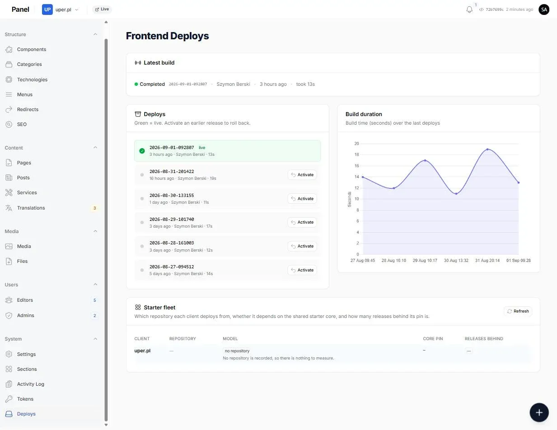Click the UP site logo badge

(47, 9)
